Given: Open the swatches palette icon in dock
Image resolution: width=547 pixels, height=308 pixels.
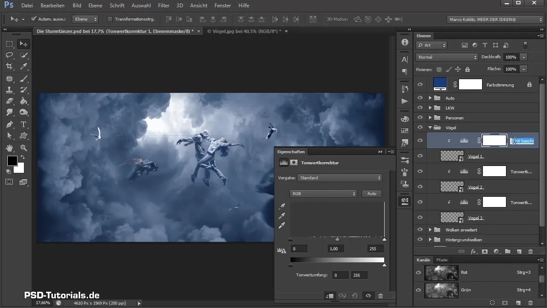Looking at the screenshot, I should point(405,130).
